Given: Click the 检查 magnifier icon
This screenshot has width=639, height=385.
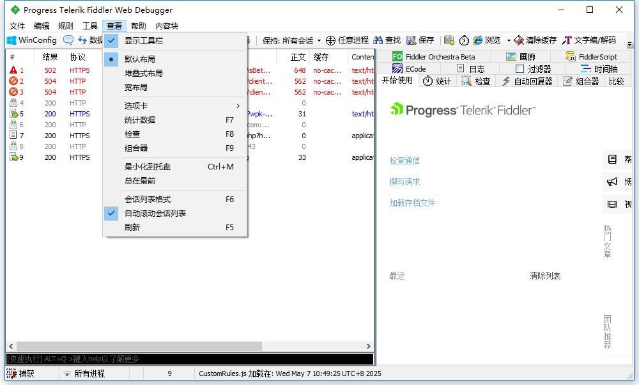Looking at the screenshot, I should coord(466,81).
